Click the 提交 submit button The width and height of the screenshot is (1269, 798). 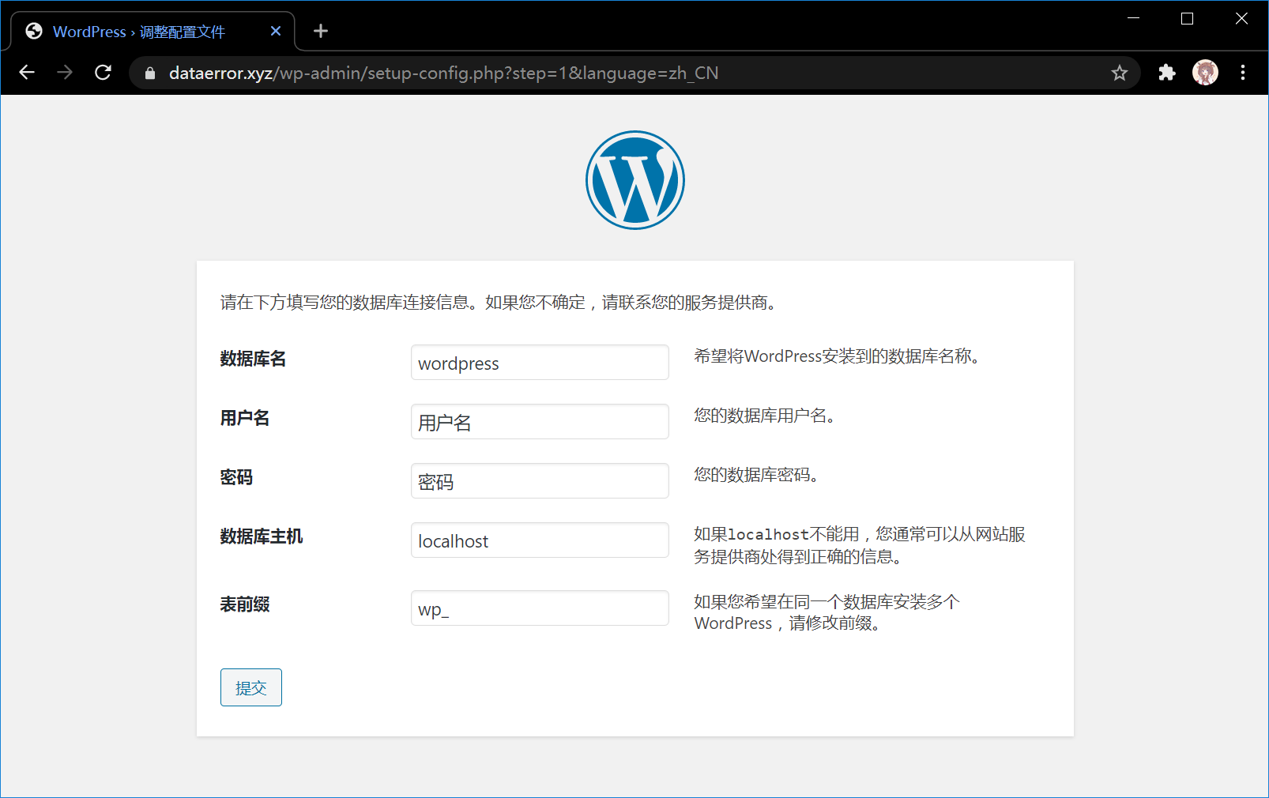pos(250,687)
